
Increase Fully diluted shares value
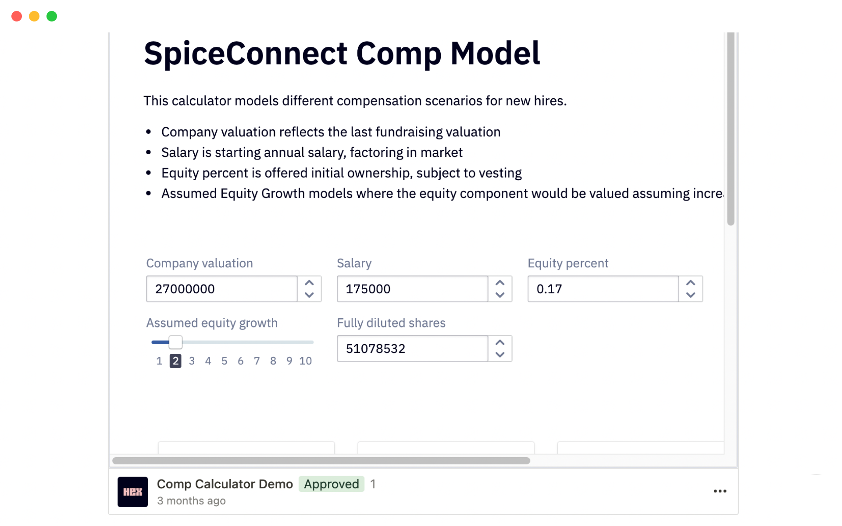(x=500, y=342)
